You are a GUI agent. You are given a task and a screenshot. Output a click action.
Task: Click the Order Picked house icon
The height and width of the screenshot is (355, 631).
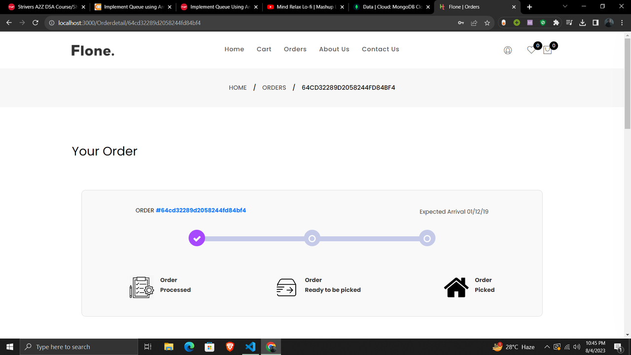tap(456, 287)
